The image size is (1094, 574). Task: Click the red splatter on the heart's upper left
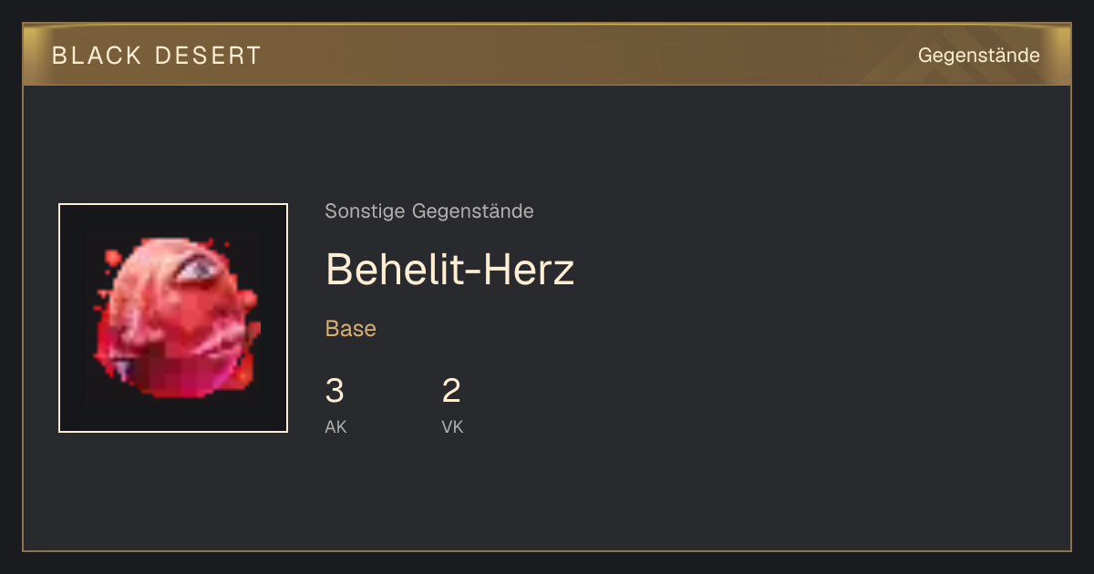tap(113, 260)
